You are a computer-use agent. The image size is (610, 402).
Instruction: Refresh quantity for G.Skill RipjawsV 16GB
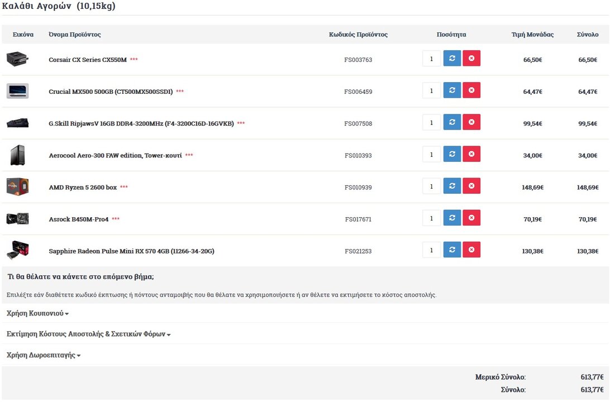(x=452, y=122)
